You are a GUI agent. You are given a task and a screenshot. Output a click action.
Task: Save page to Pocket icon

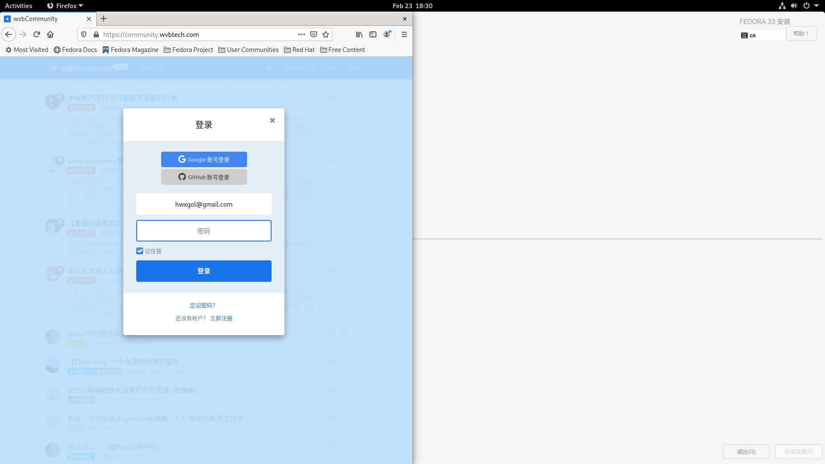pyautogui.click(x=314, y=34)
